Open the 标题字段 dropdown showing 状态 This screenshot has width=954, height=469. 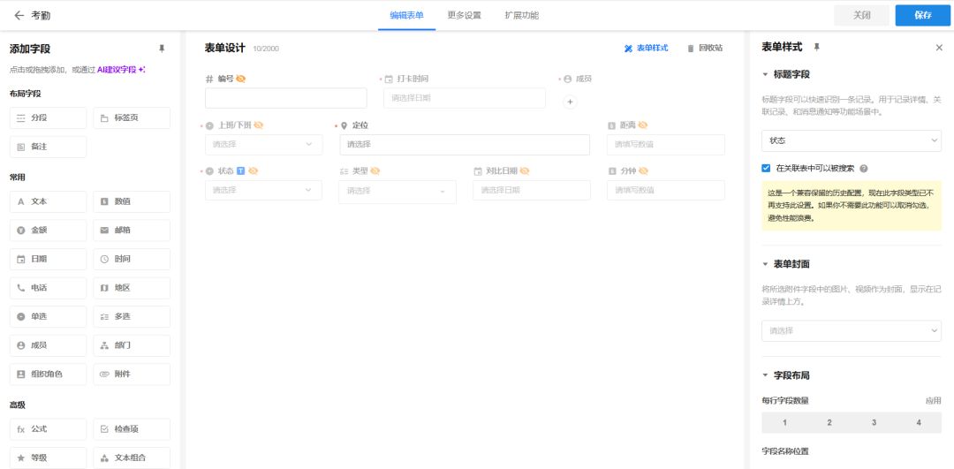pos(851,140)
